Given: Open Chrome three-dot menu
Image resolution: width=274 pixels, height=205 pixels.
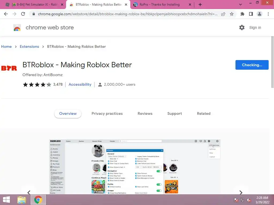Looking at the screenshot, I should point(268,14).
